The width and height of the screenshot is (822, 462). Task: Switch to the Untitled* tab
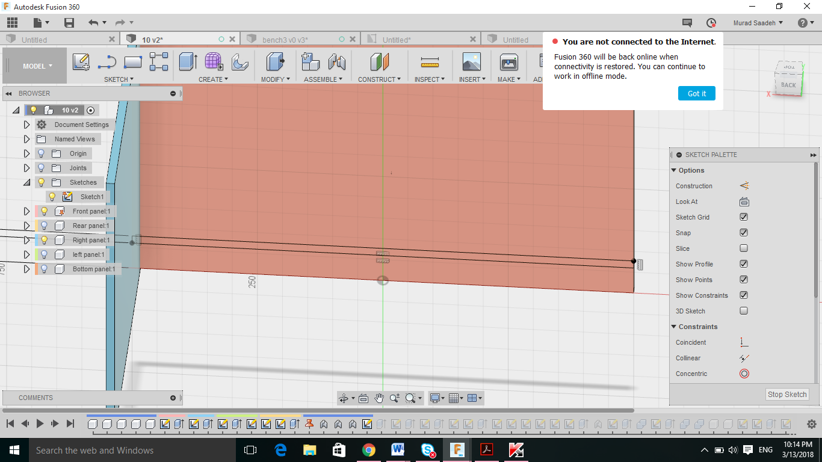pyautogui.click(x=397, y=40)
